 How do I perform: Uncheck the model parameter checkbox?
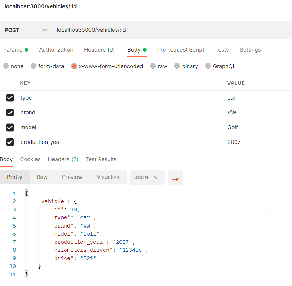pos(10,127)
